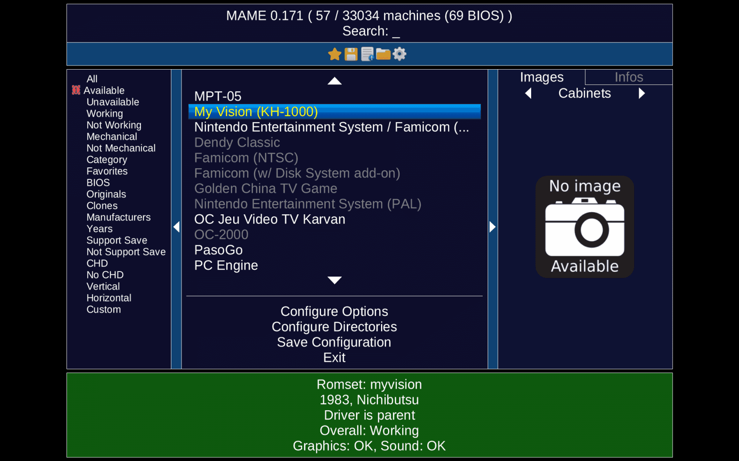Open the Years filter

point(100,229)
